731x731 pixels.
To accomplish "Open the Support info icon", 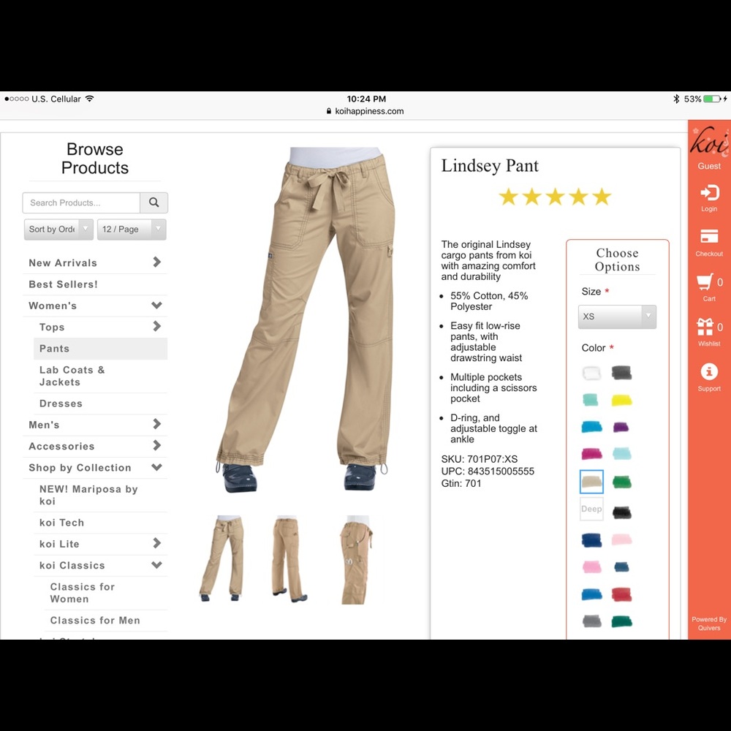I will 709,371.
